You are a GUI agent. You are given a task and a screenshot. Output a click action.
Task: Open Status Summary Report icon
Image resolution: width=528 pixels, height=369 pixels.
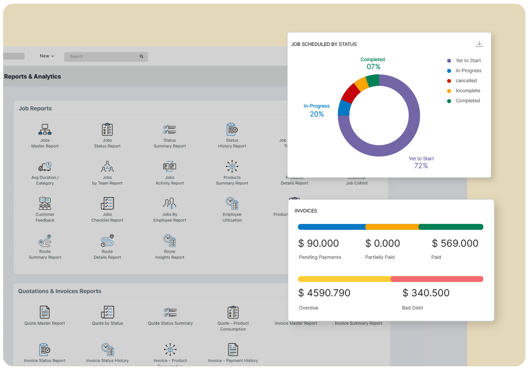(x=169, y=130)
